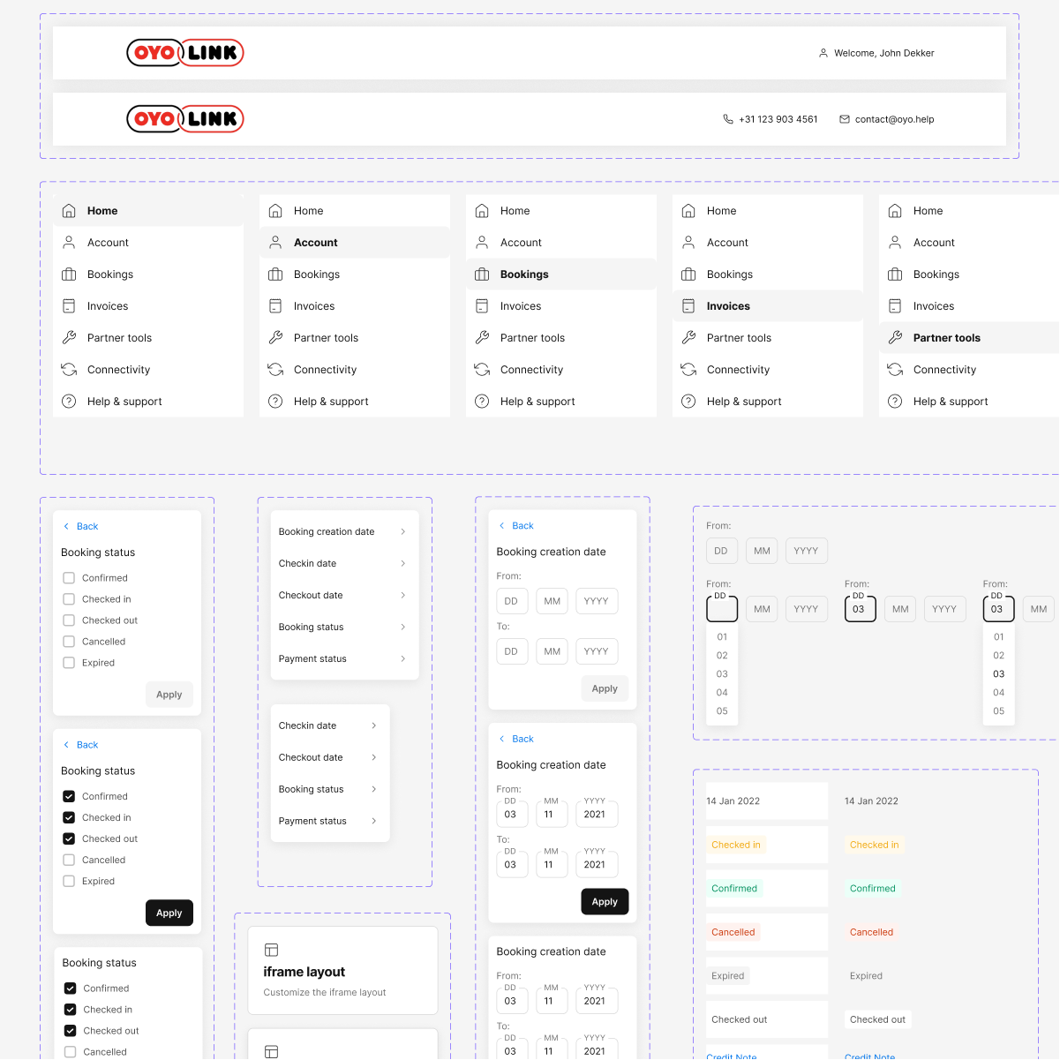Click the email envelope icon near contact@oyo.help

[x=845, y=118]
